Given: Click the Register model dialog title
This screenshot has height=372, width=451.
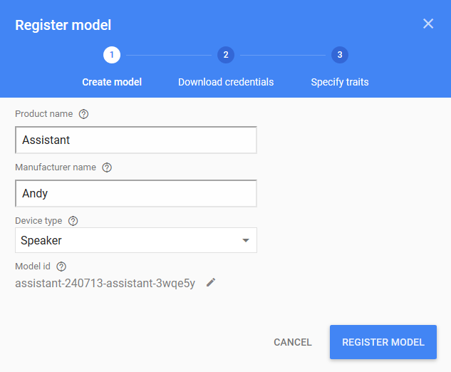Looking at the screenshot, I should point(63,26).
